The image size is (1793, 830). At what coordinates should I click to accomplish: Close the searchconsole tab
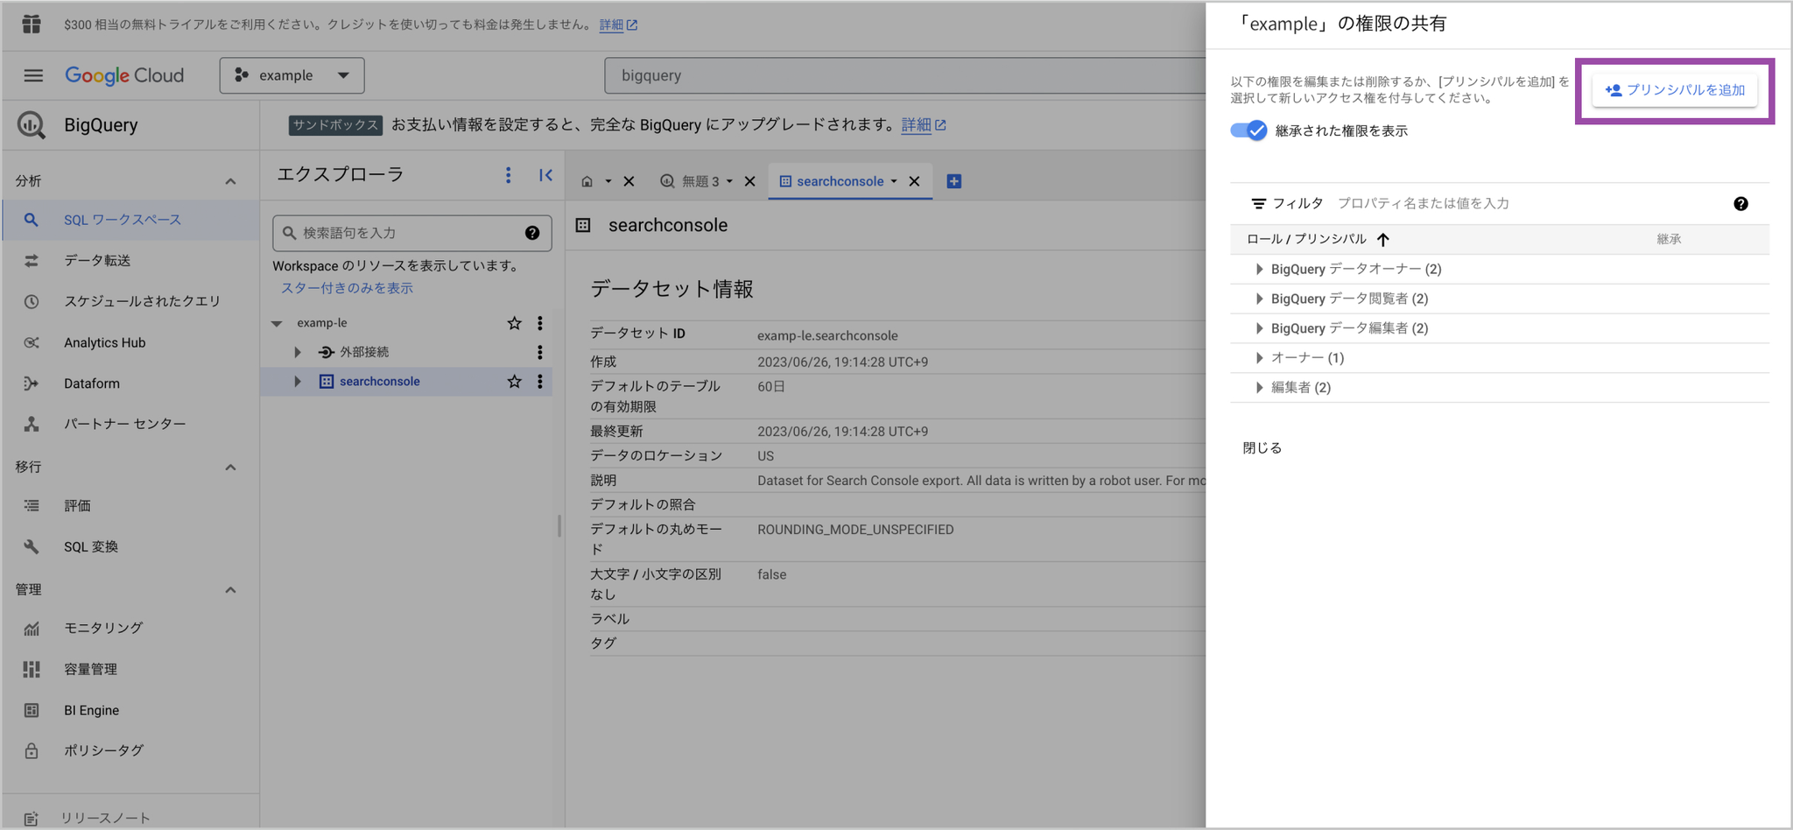coord(914,181)
